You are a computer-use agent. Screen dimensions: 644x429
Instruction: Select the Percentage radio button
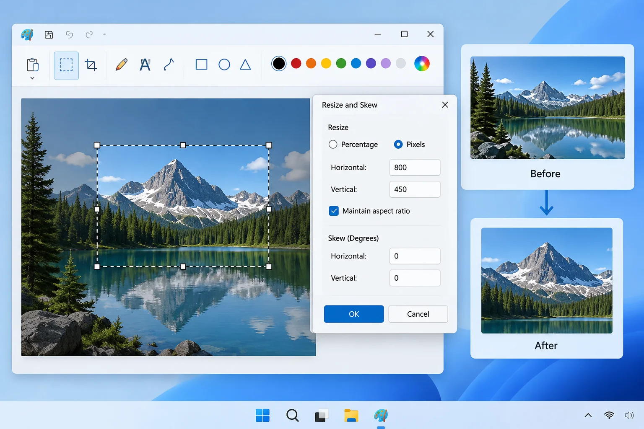tap(333, 145)
